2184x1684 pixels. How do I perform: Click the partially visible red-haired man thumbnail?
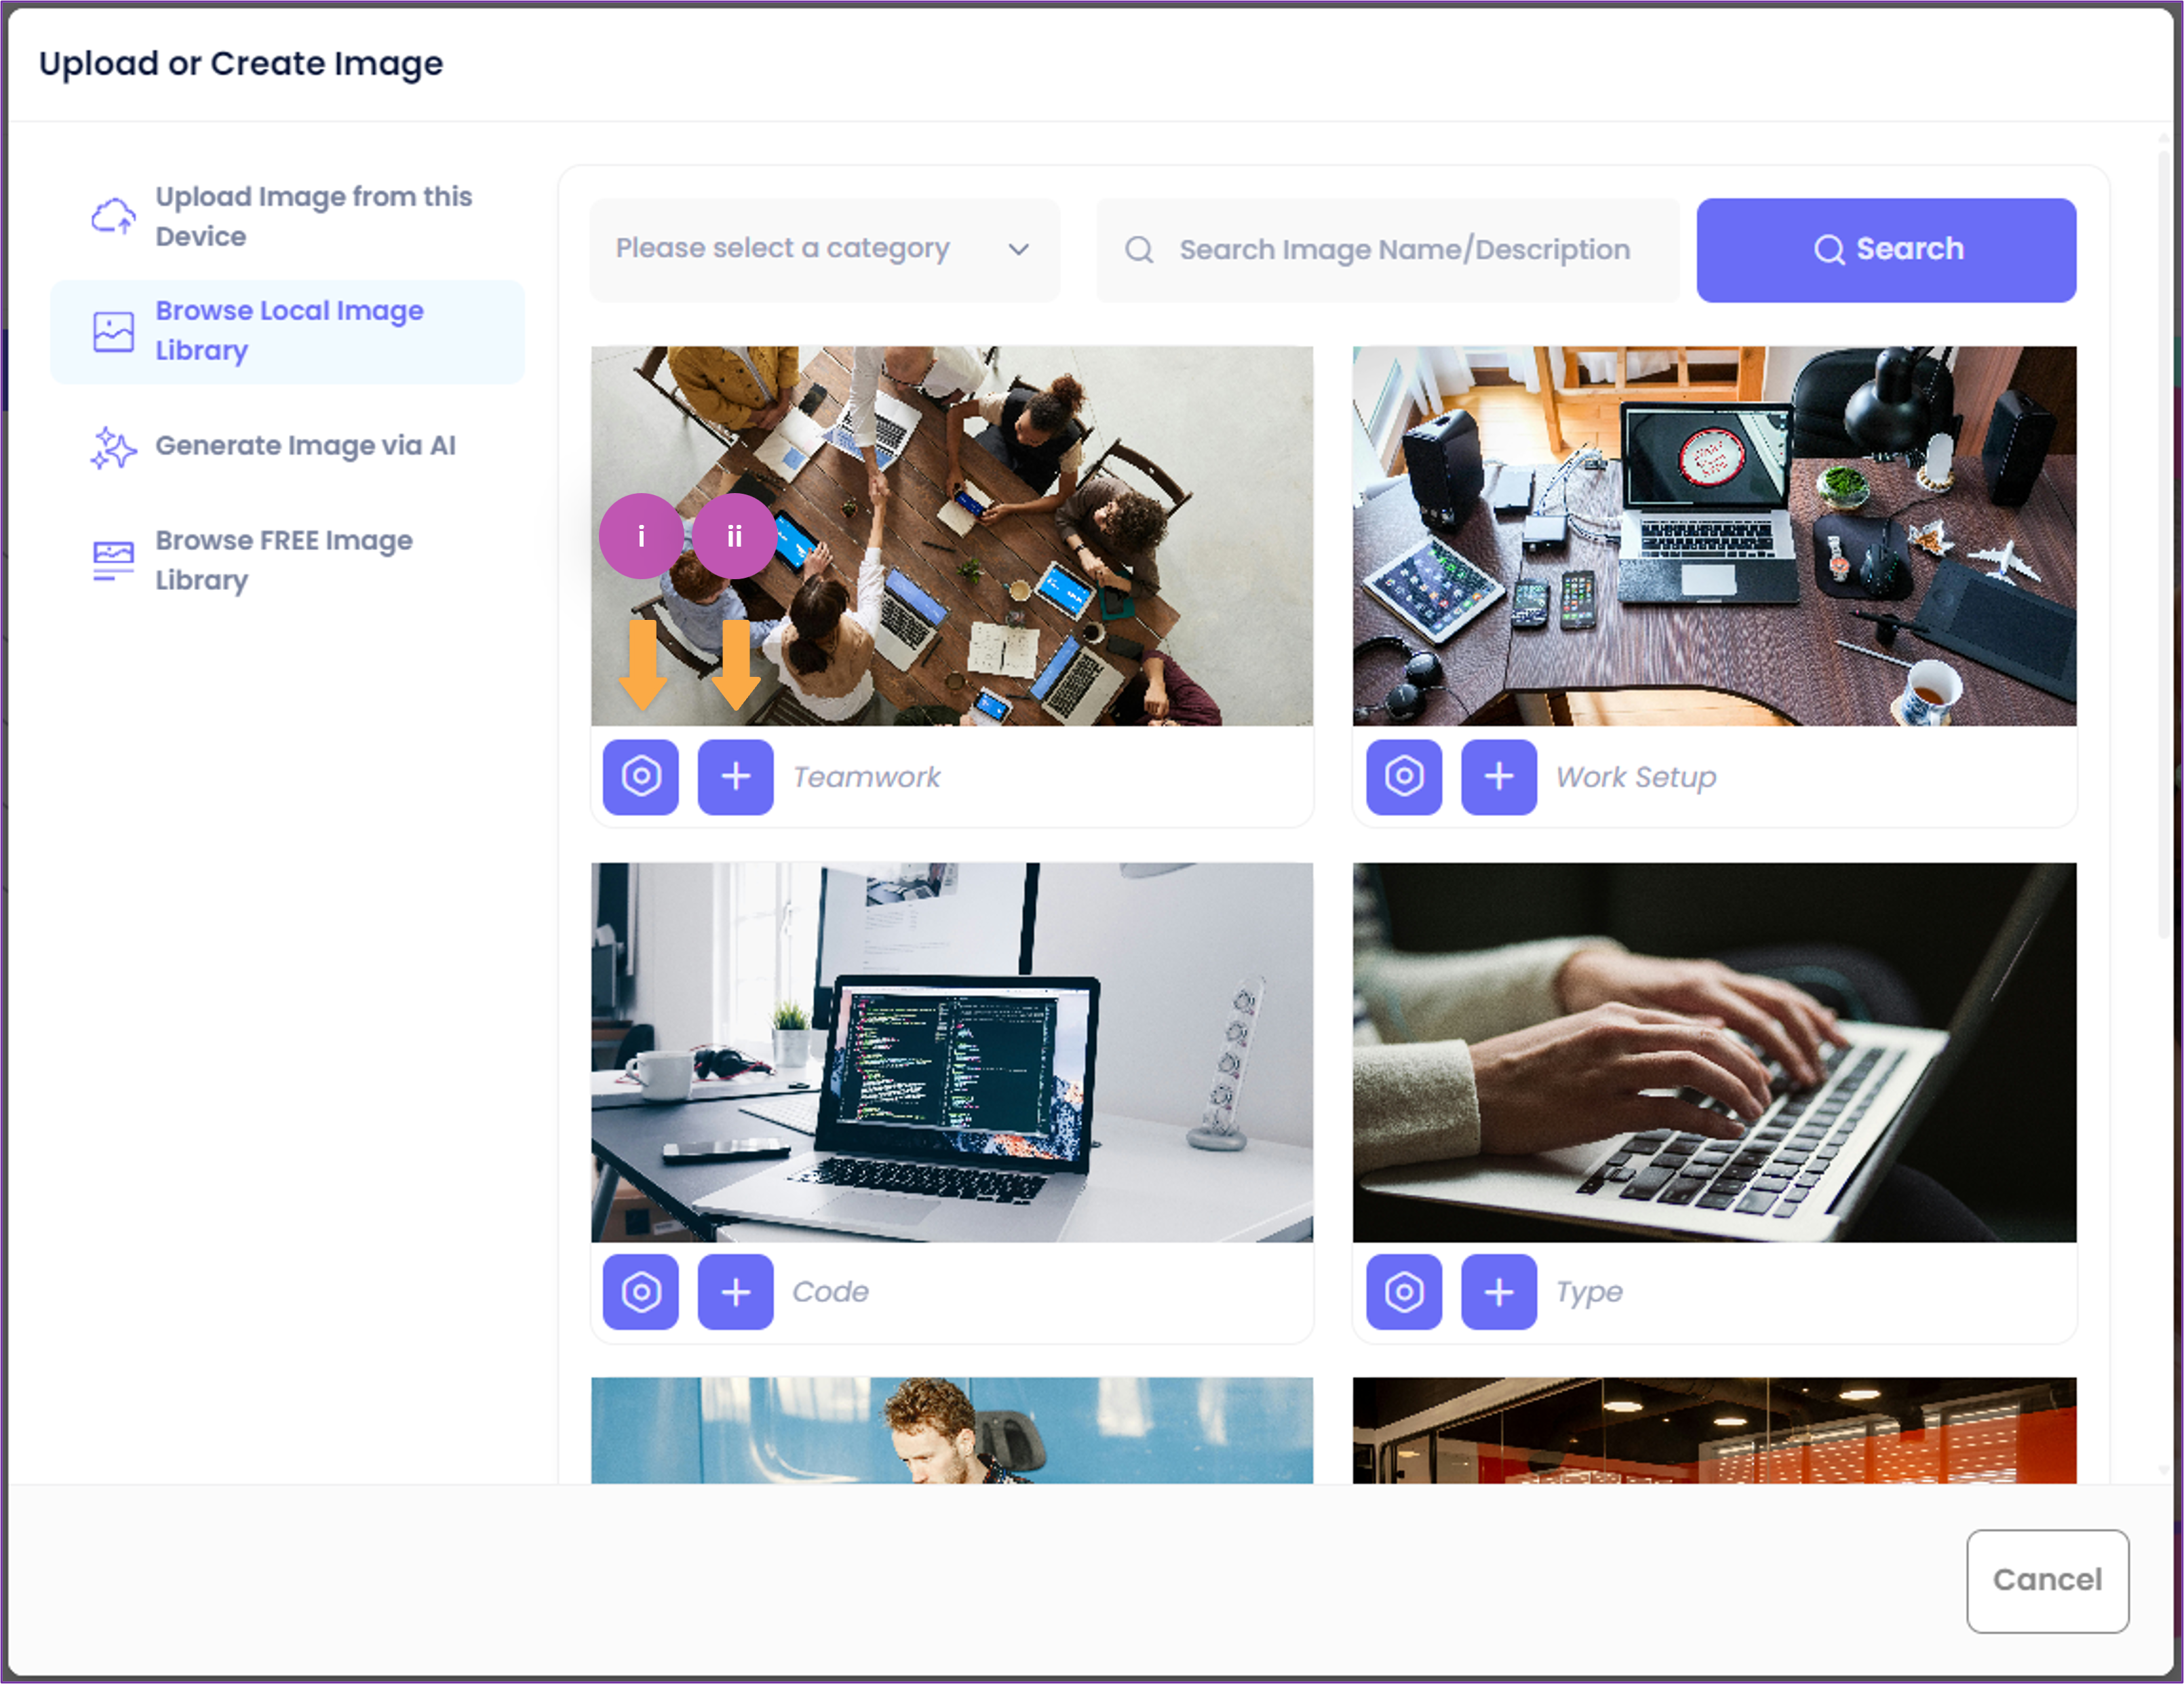[x=952, y=1430]
